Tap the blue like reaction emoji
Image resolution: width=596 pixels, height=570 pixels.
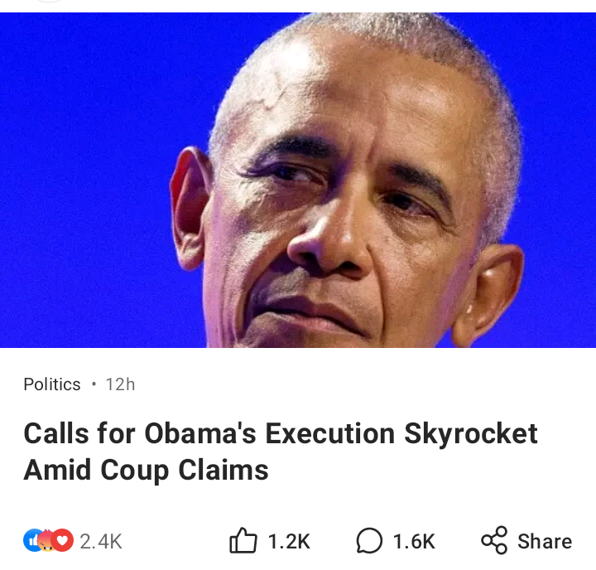click(31, 540)
